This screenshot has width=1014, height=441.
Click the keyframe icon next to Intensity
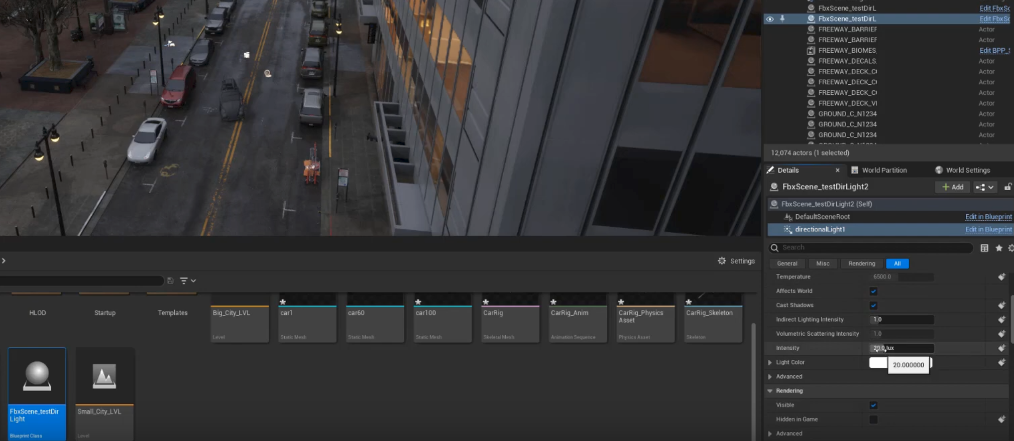tap(1001, 348)
